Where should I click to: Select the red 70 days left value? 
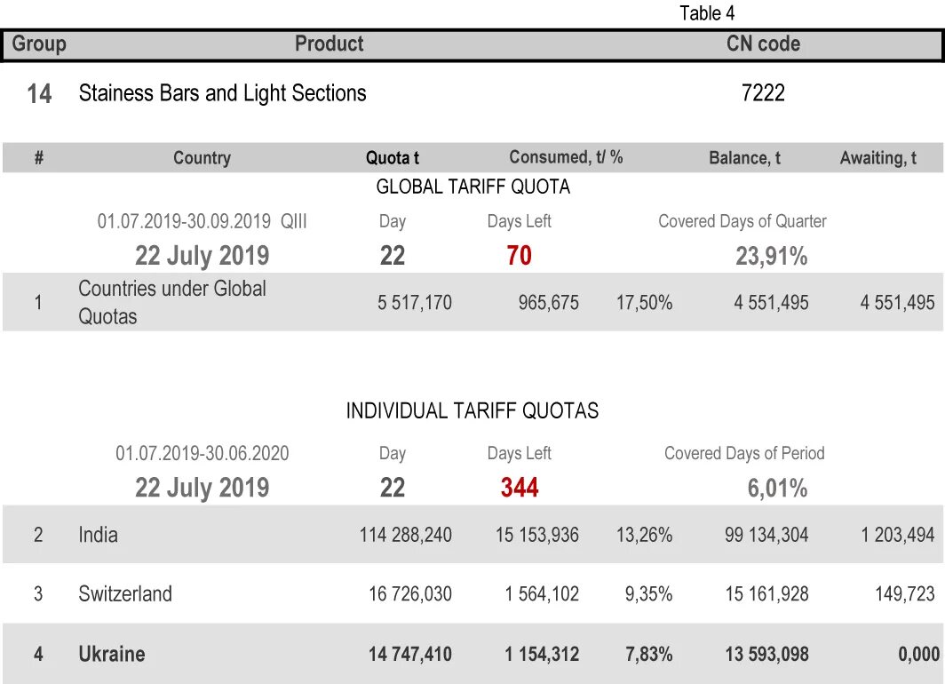pos(519,256)
